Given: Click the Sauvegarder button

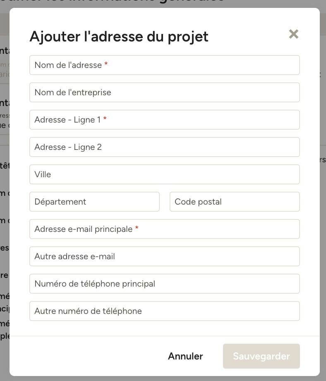Looking at the screenshot, I should tap(261, 356).
